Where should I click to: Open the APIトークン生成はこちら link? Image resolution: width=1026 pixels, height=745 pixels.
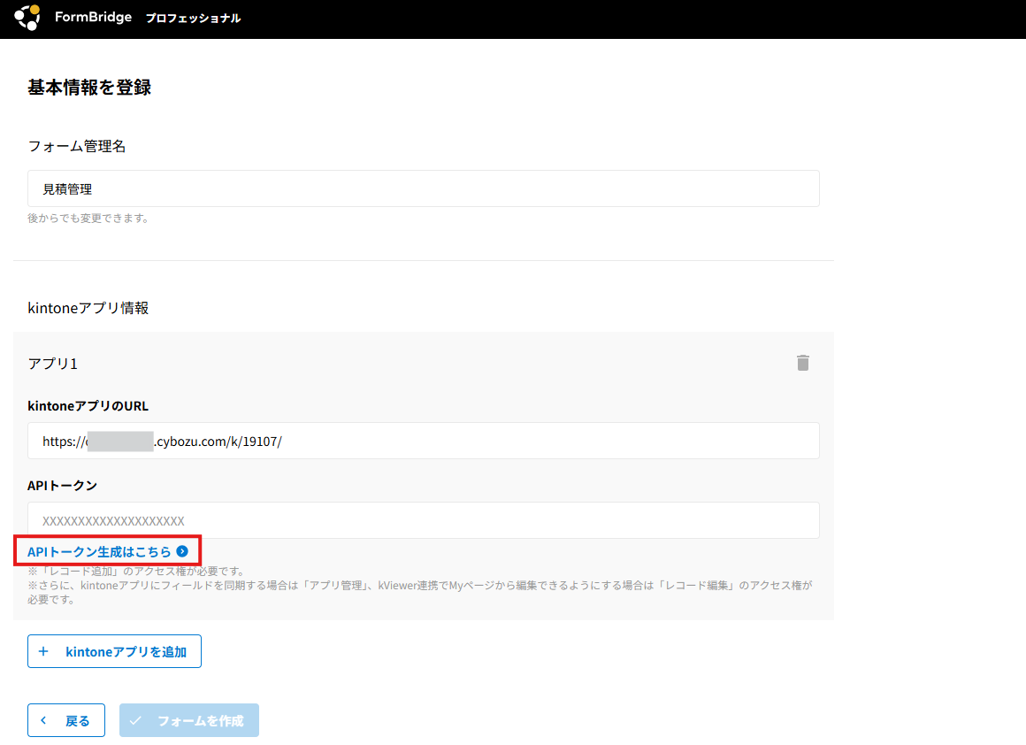(99, 551)
